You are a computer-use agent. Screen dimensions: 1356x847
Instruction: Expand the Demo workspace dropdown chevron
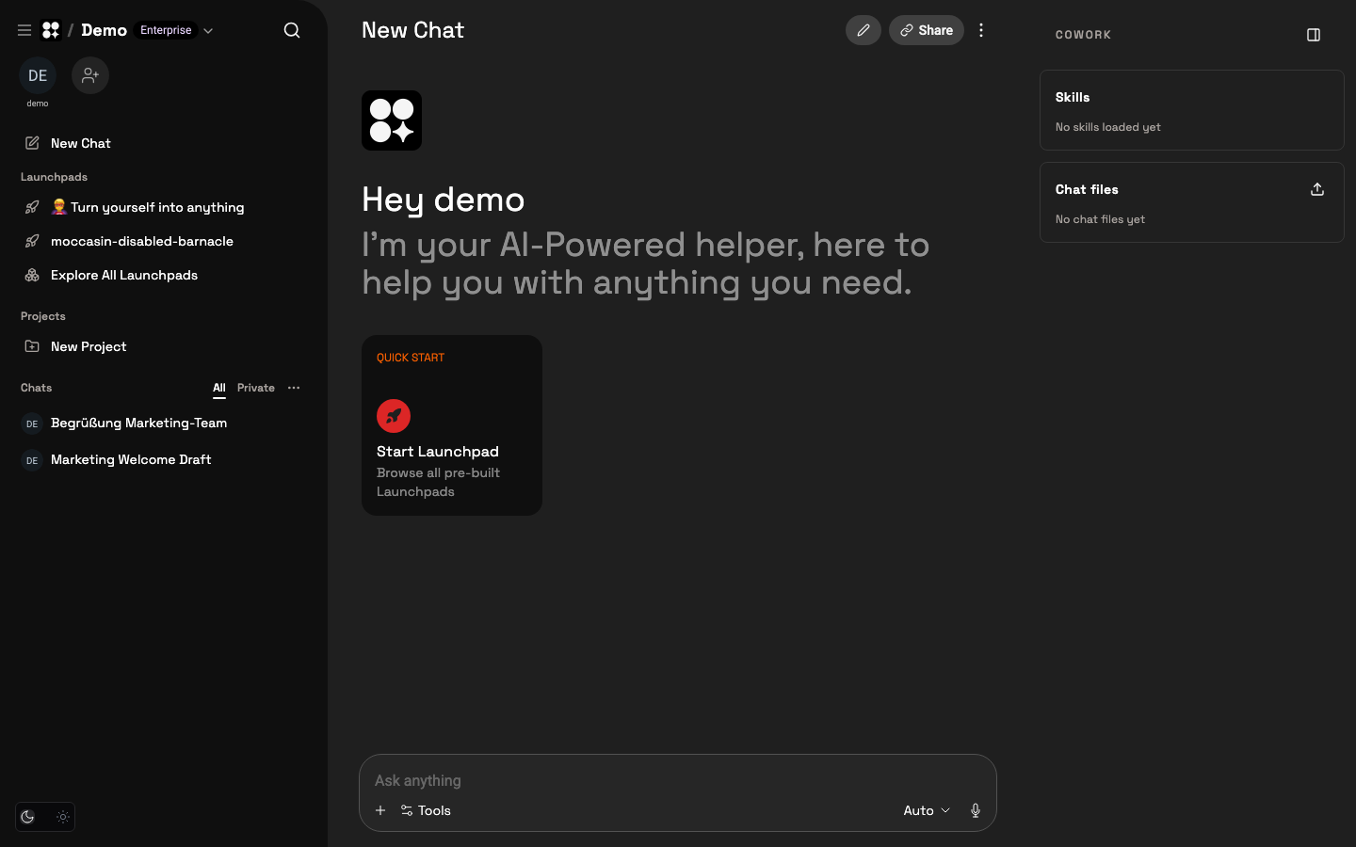point(208,30)
